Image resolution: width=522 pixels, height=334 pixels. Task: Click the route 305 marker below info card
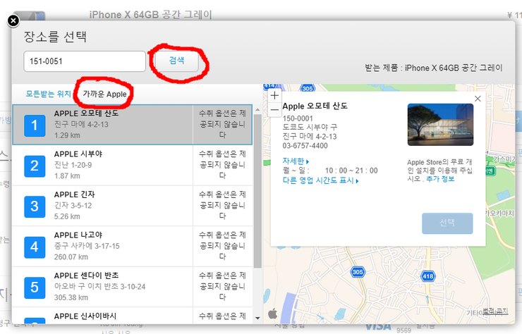coord(358,272)
